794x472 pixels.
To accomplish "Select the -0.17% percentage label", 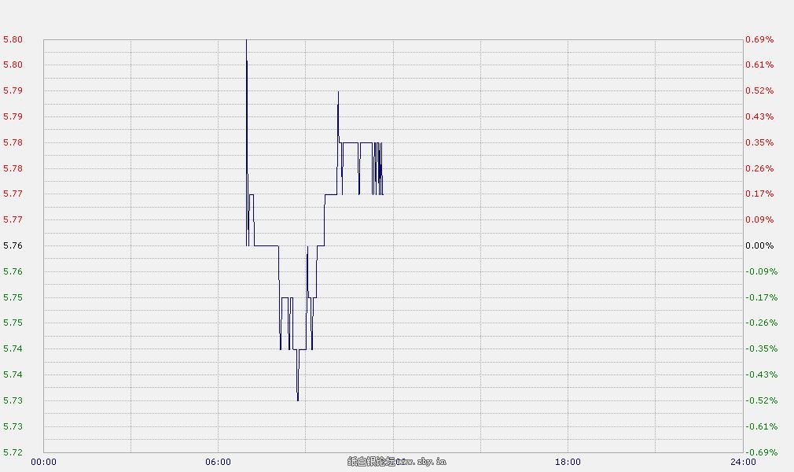I will pos(761,297).
